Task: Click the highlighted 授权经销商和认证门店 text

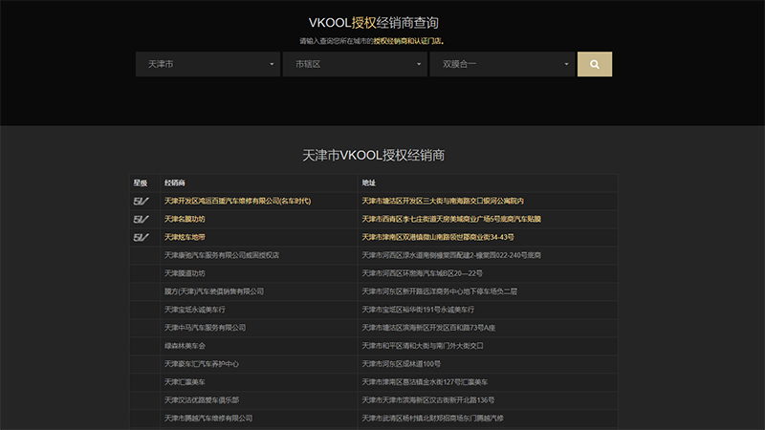Action: click(407, 41)
